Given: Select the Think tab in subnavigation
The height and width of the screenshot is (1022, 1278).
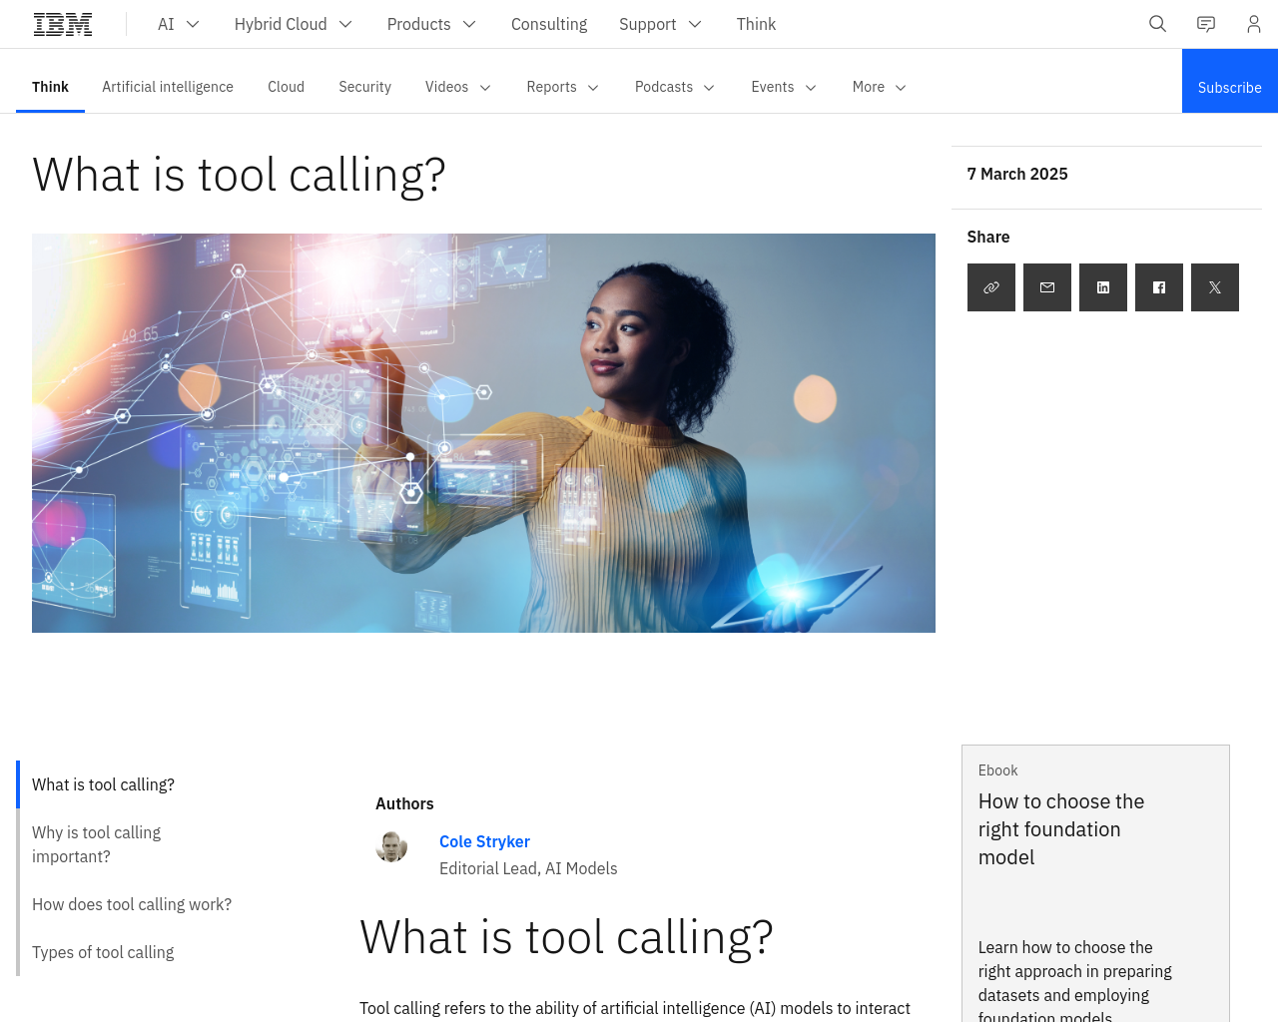Looking at the screenshot, I should (50, 87).
